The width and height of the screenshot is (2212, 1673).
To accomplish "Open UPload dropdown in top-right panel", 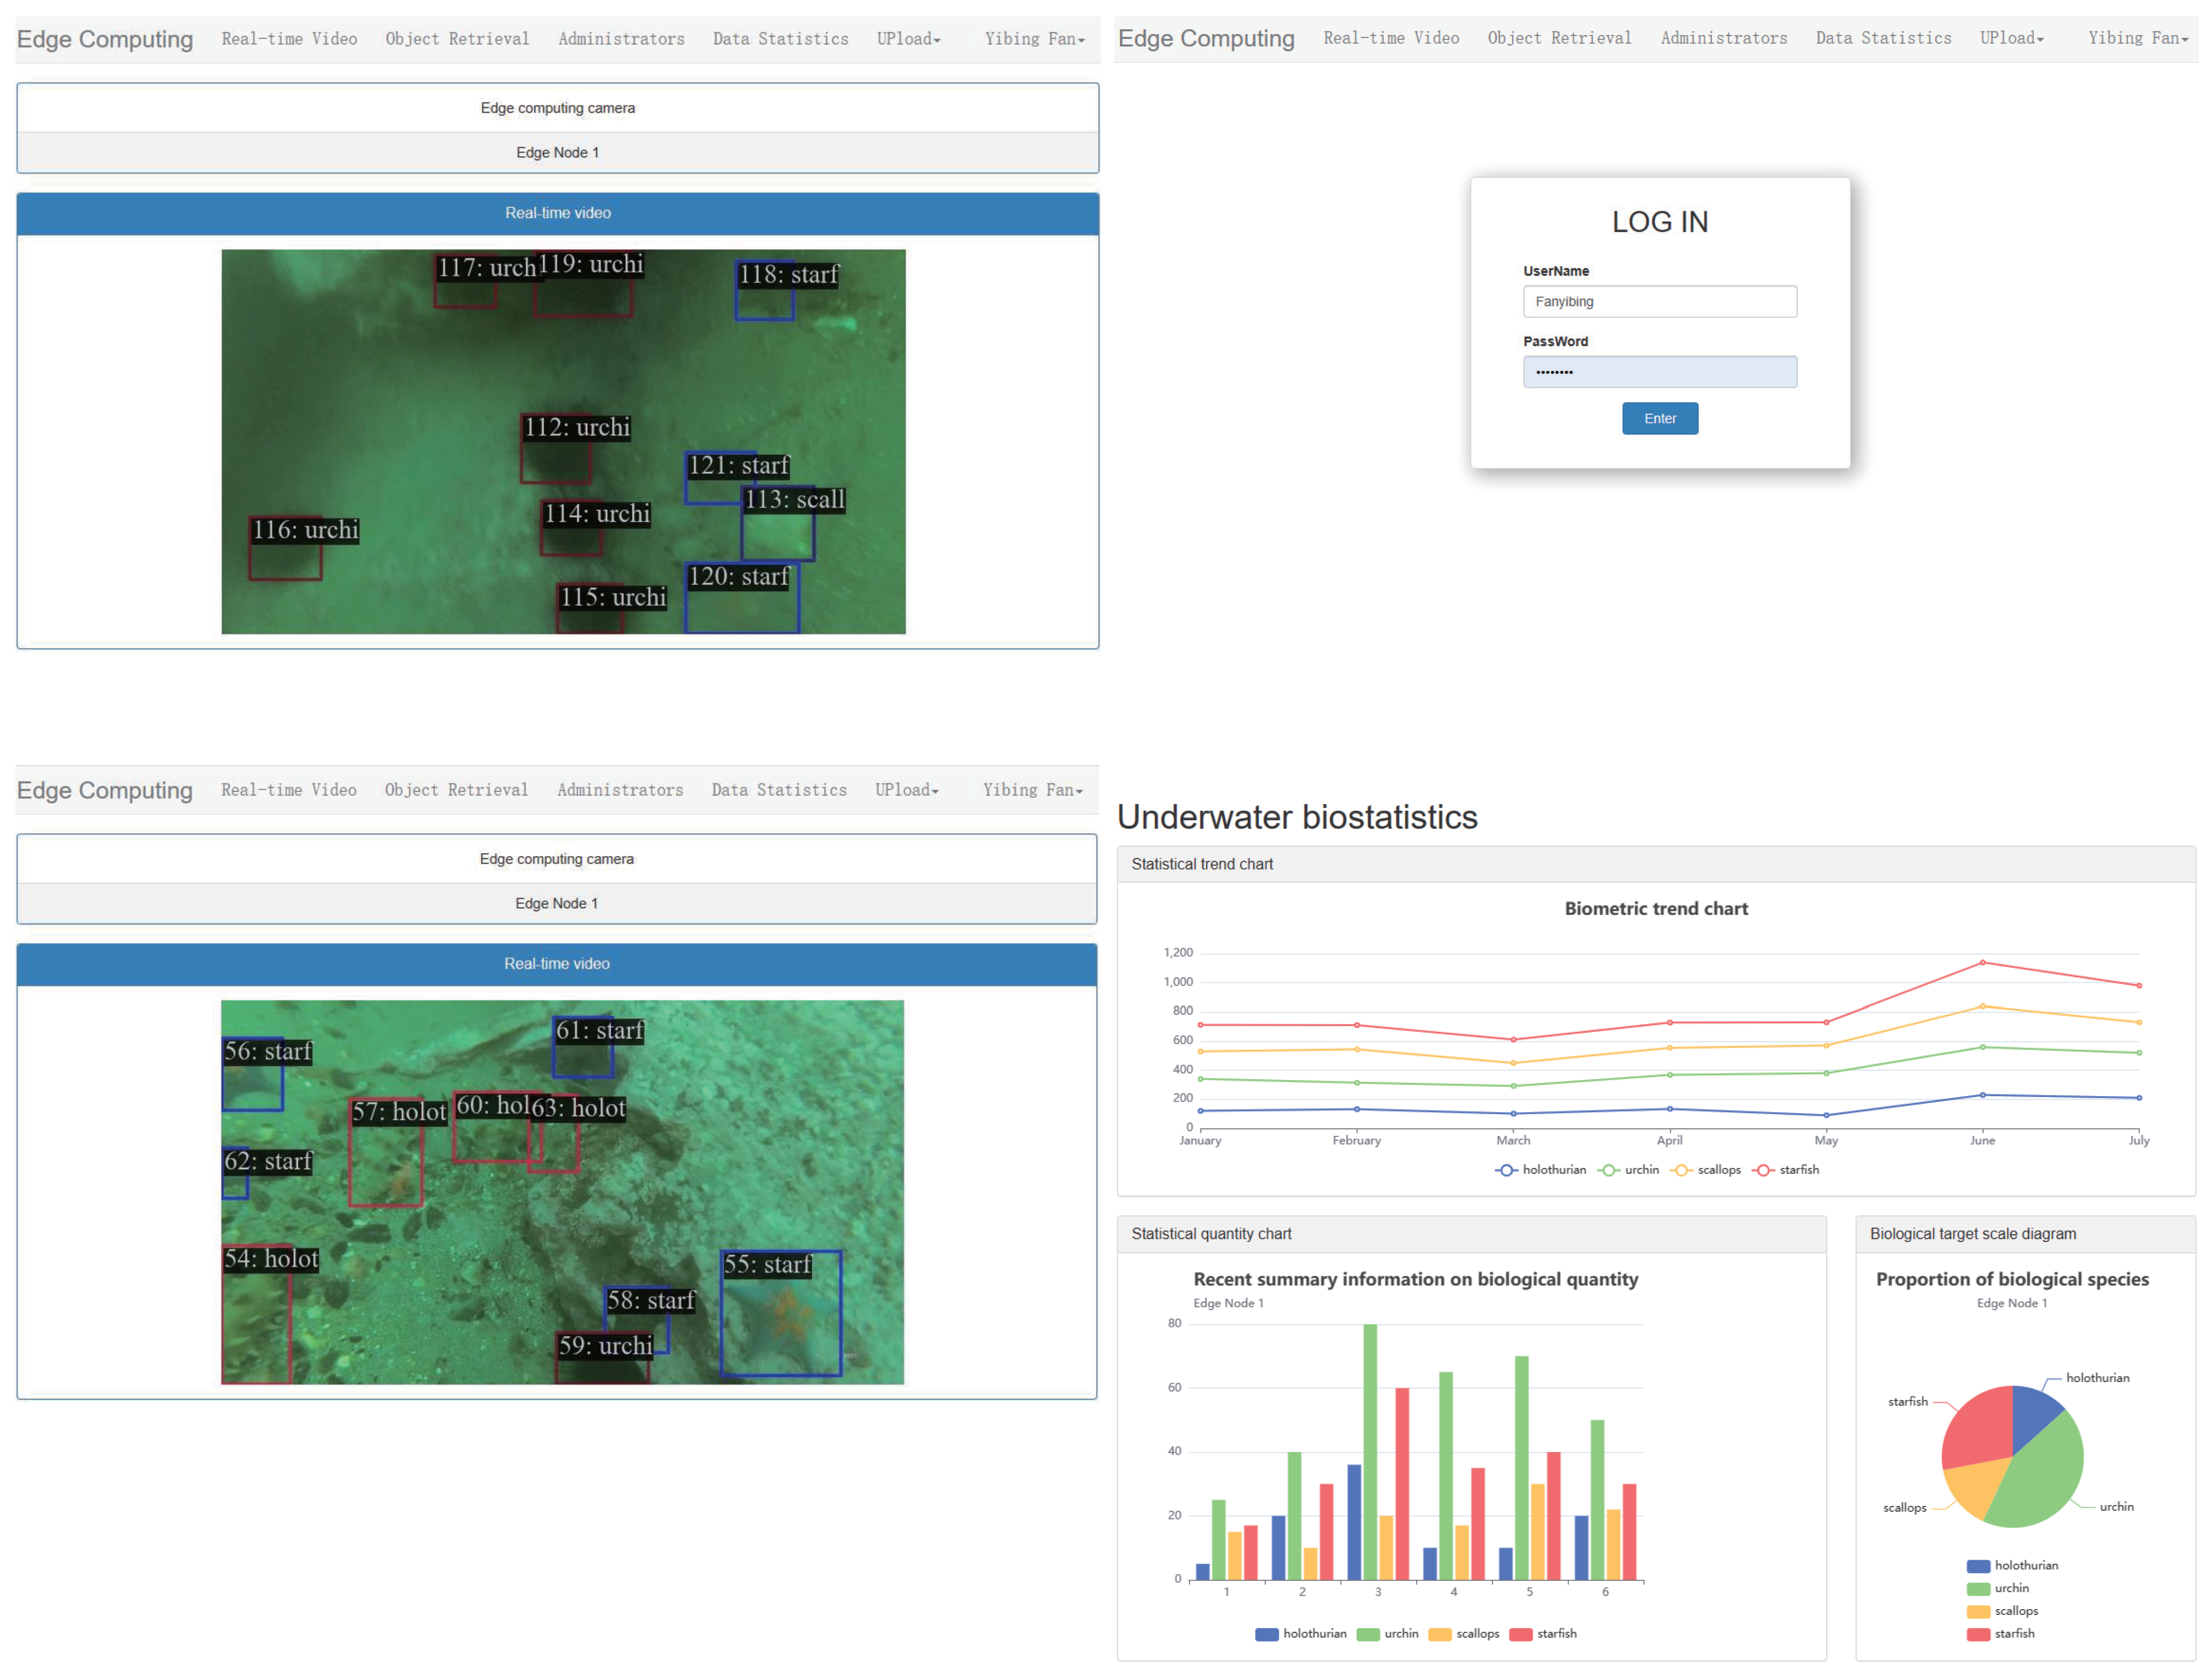I will [x=2011, y=38].
